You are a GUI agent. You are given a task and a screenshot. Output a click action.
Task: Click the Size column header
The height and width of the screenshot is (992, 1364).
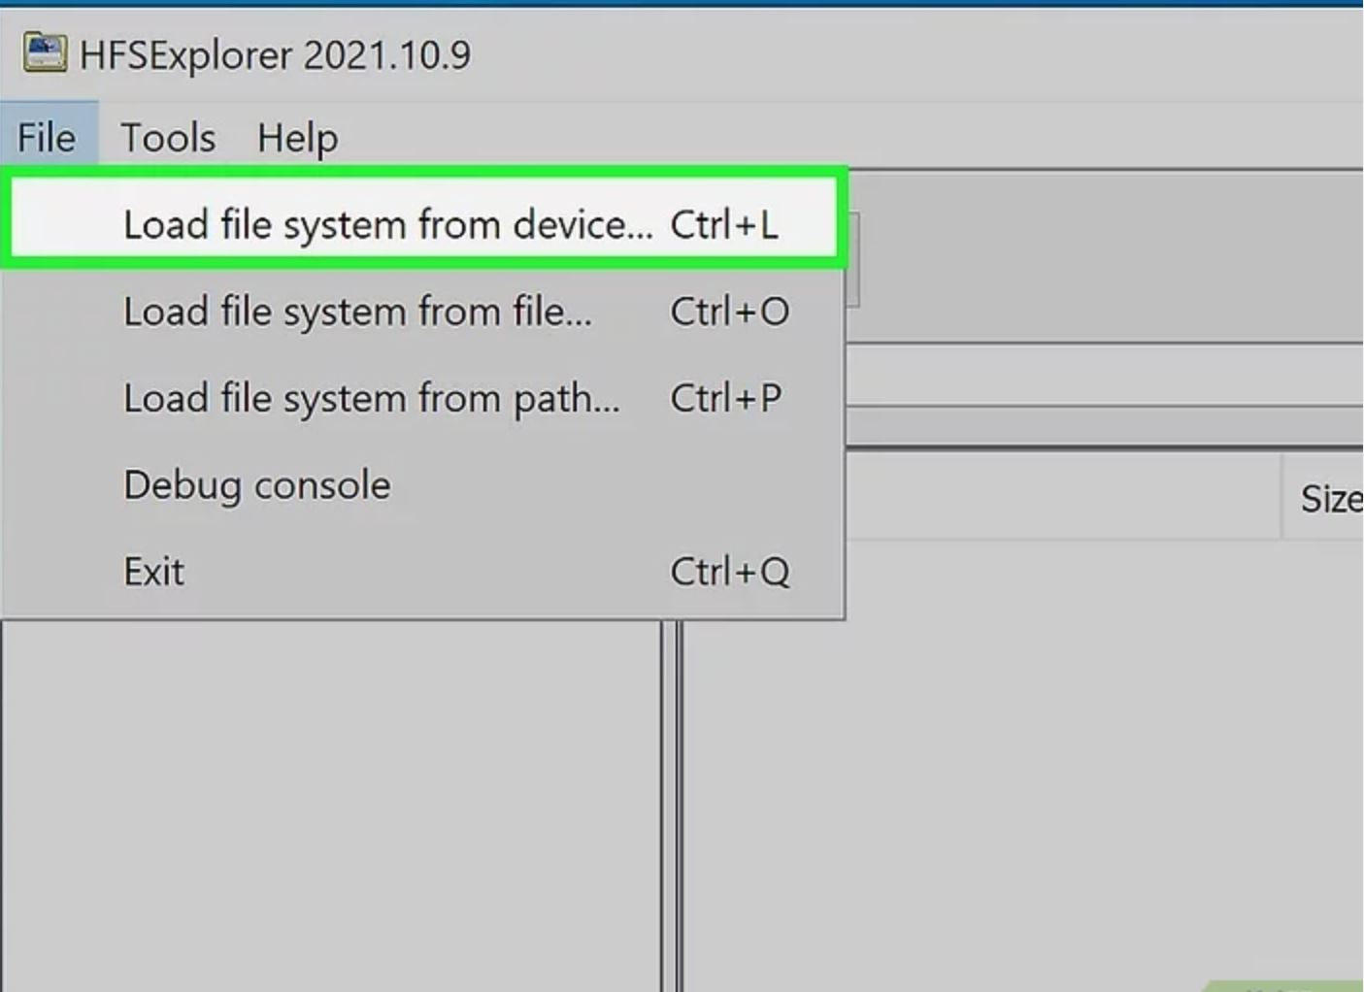(x=1324, y=499)
